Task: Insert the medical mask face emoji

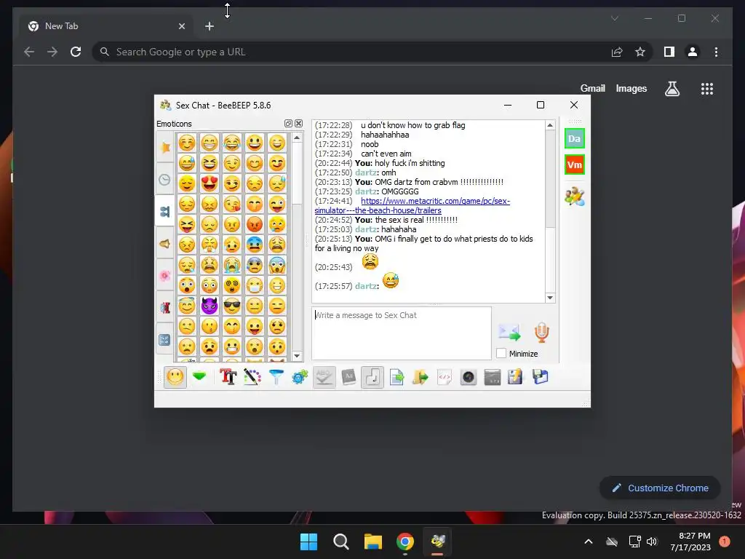Action: [x=255, y=285]
